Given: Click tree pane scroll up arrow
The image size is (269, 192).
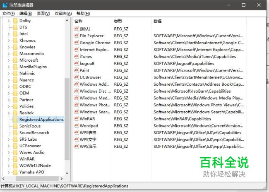Looking at the screenshot, I should (67, 21).
